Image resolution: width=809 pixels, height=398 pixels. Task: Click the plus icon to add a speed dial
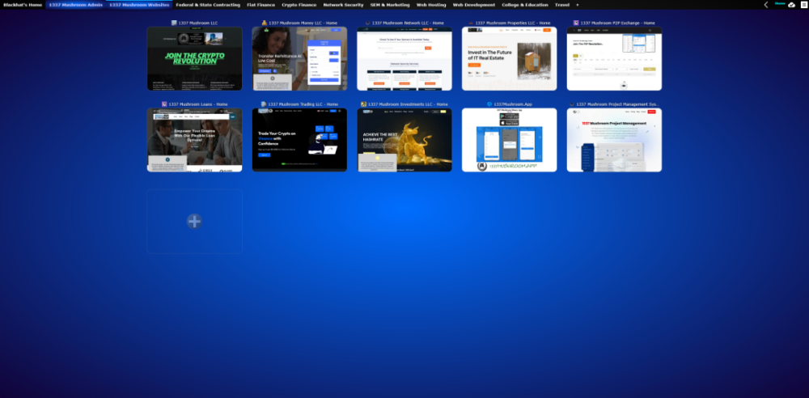tap(194, 222)
